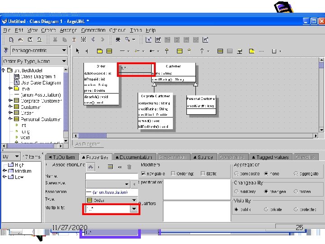
Task: Select the Broom alignment tool
Action: click(87, 51)
